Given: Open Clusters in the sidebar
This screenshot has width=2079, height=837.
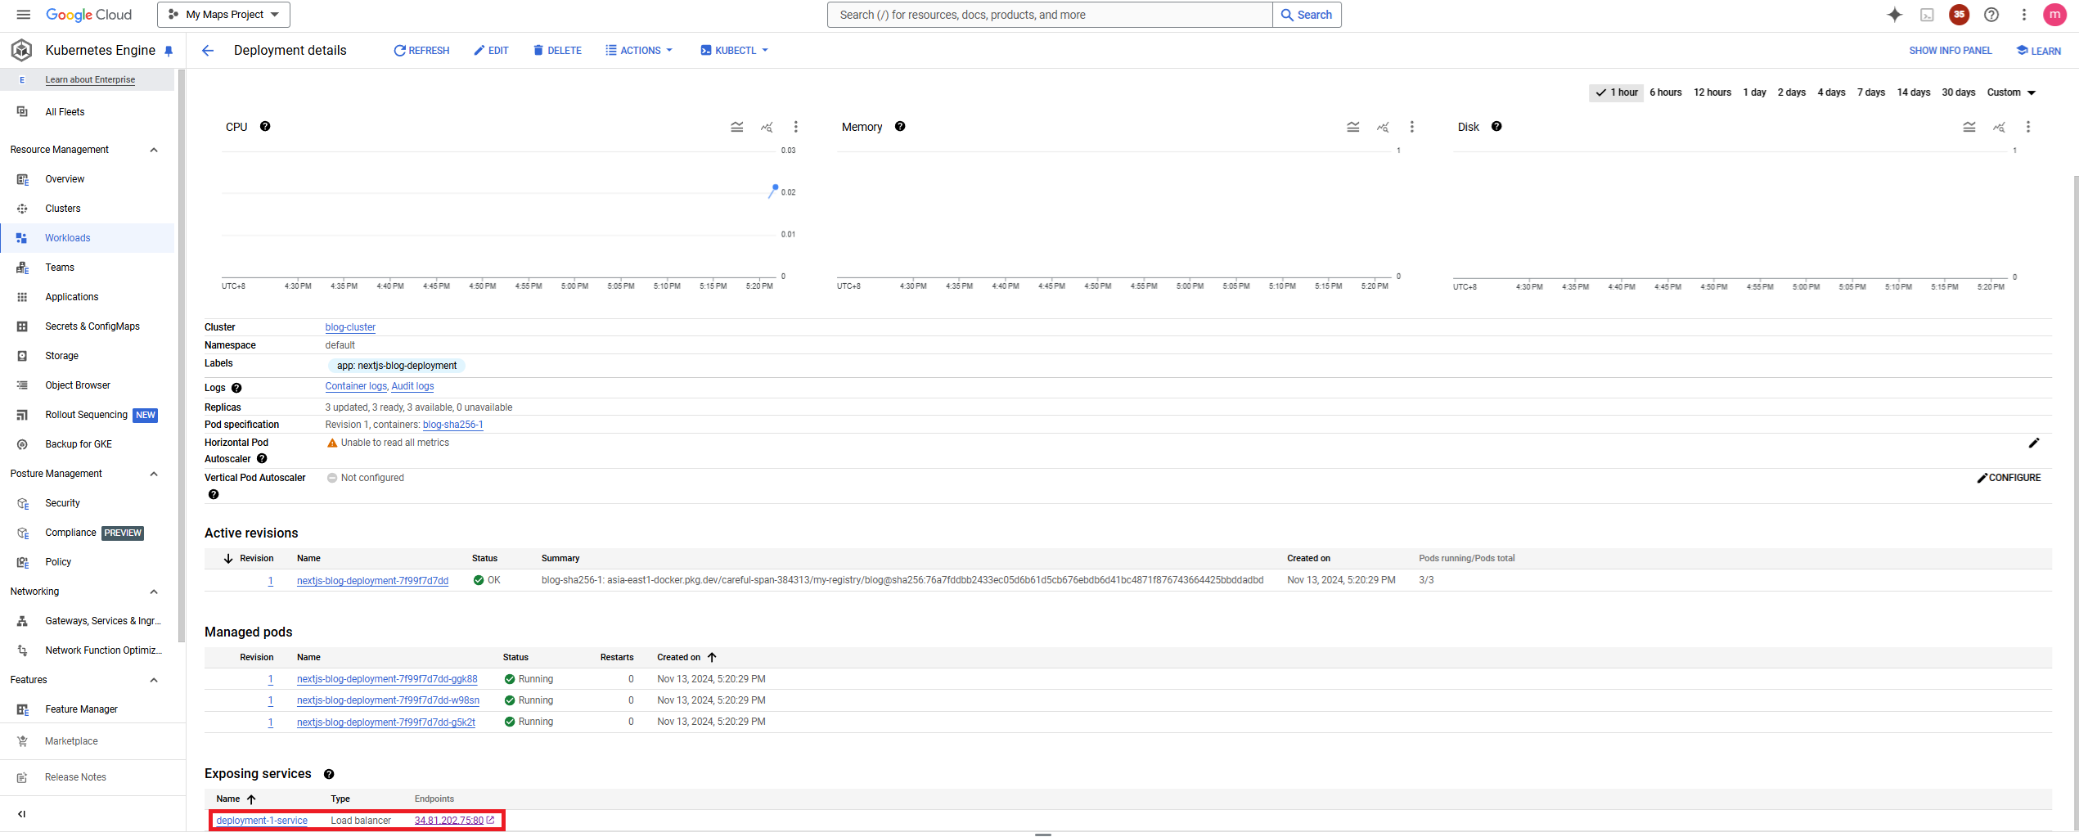Looking at the screenshot, I should [x=63, y=209].
